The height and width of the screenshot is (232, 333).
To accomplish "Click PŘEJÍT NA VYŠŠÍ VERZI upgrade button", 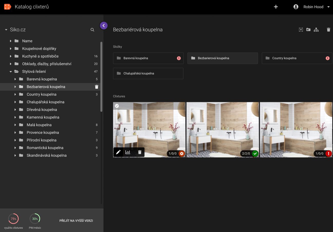I will [76, 221].
